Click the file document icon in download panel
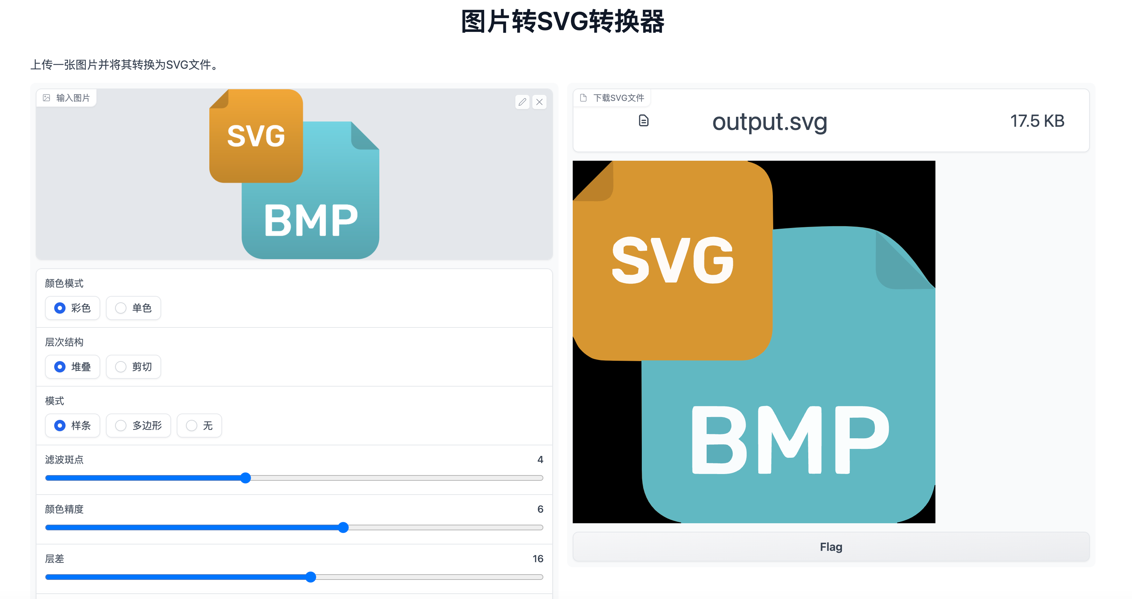 tap(643, 121)
